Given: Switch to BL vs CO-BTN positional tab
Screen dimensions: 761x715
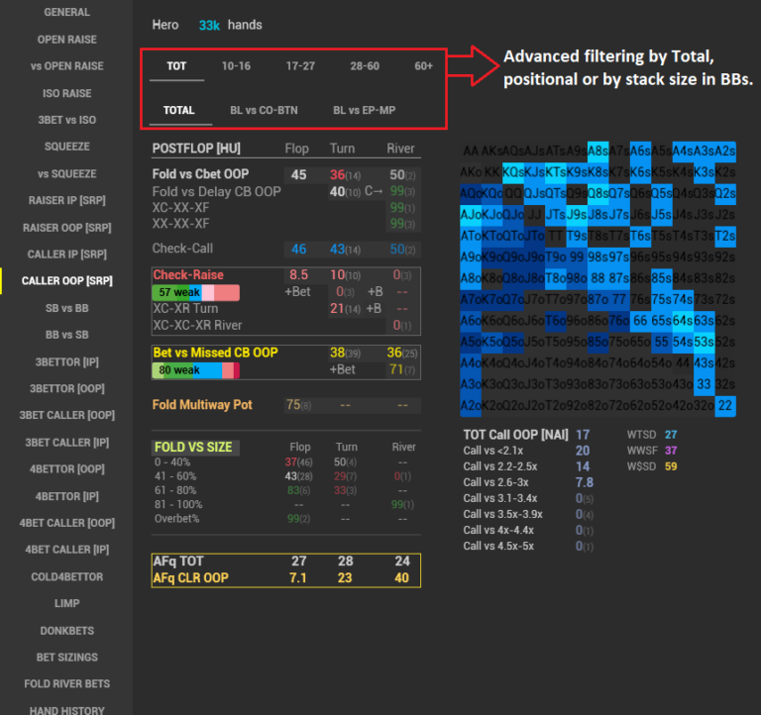Looking at the screenshot, I should click(264, 110).
